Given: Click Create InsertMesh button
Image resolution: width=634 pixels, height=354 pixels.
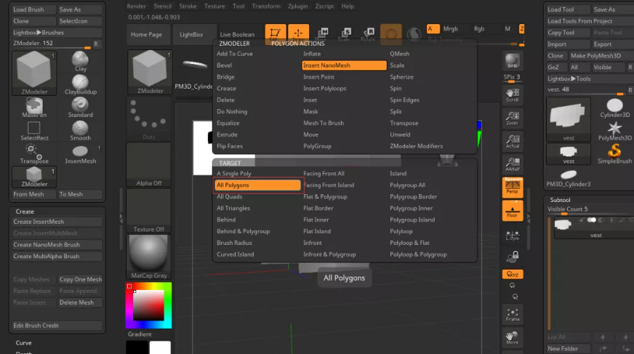Looking at the screenshot, I should pos(56,222).
